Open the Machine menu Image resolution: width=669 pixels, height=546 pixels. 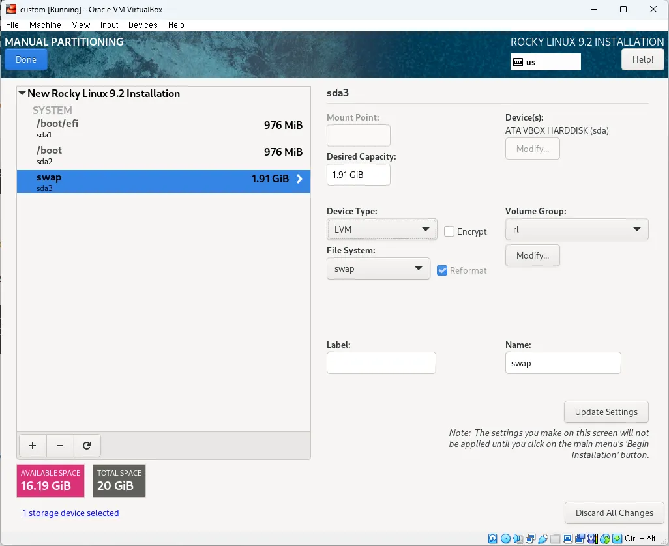tap(45, 25)
